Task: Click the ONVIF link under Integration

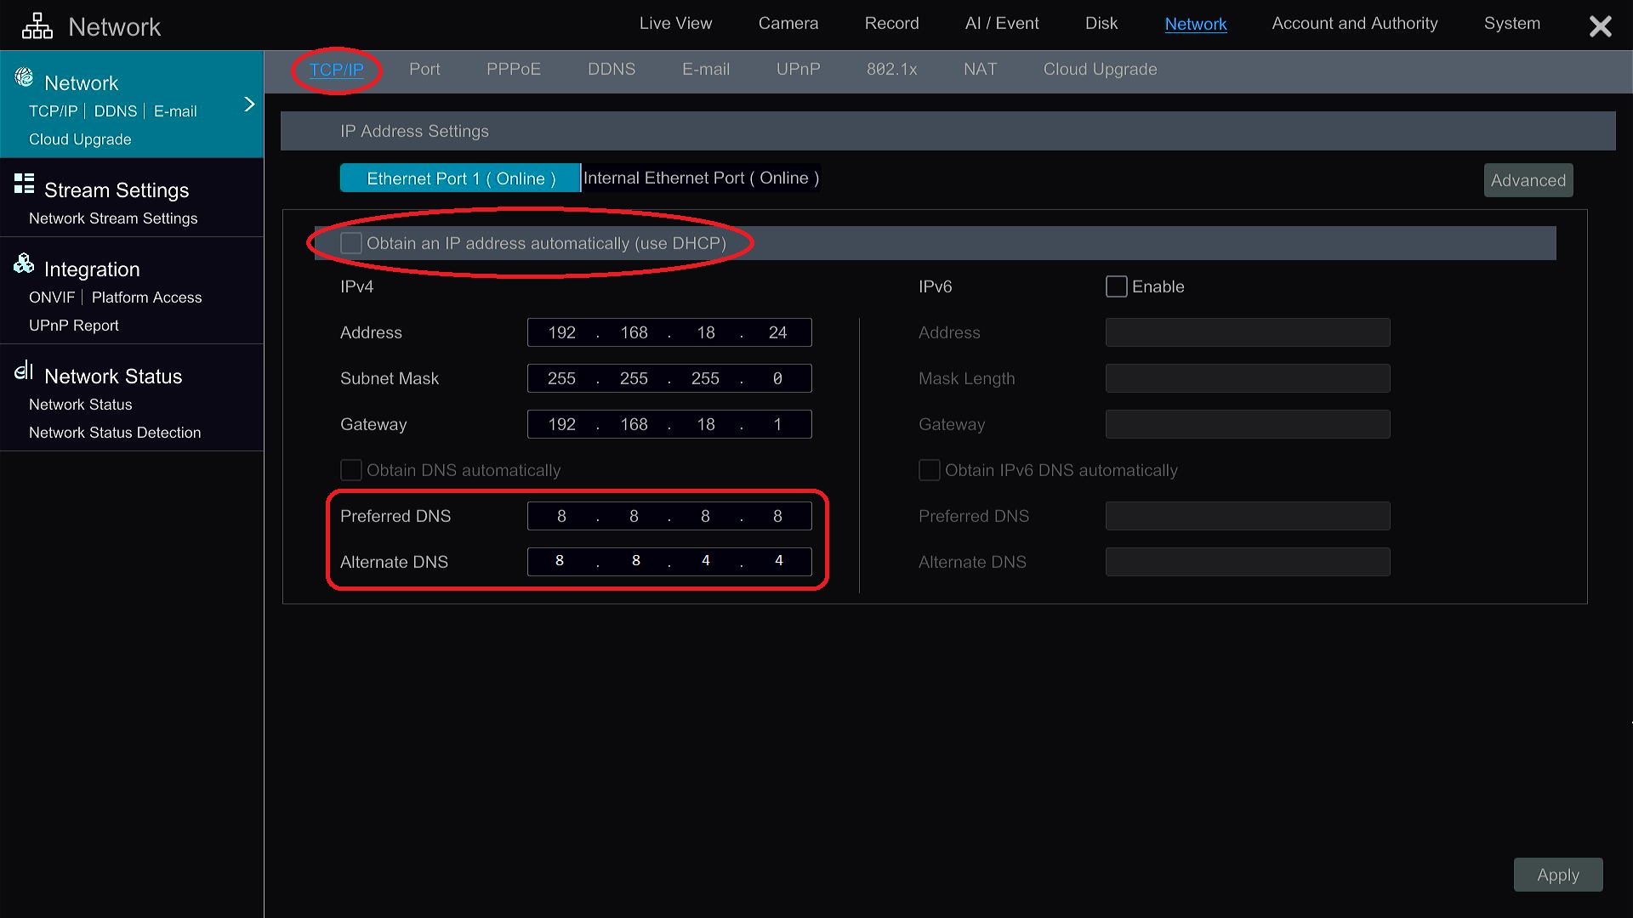Action: tap(52, 297)
